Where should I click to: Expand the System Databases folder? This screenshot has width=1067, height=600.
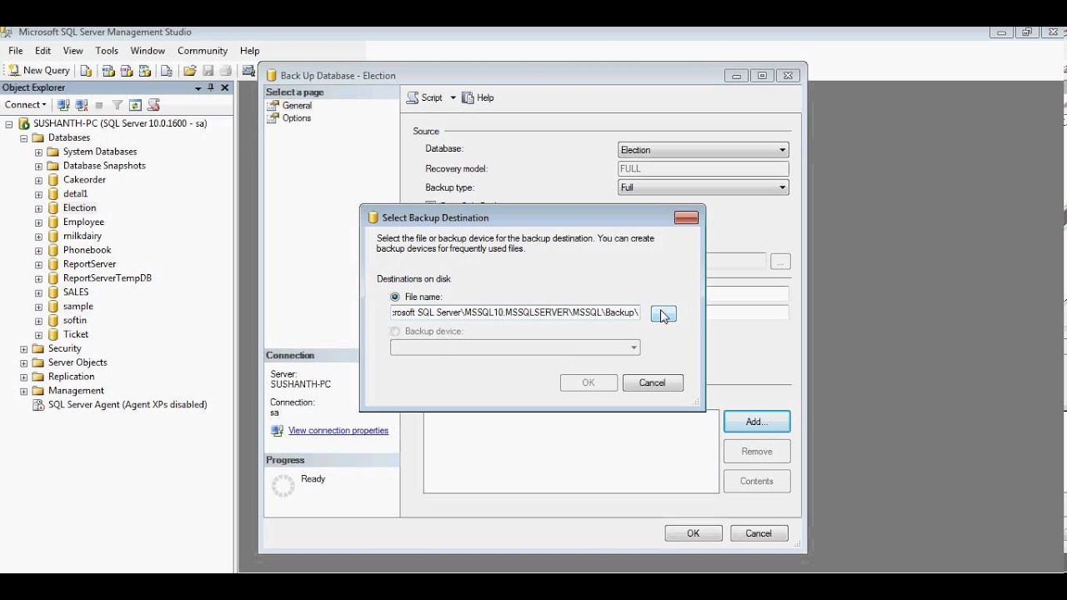(38, 152)
